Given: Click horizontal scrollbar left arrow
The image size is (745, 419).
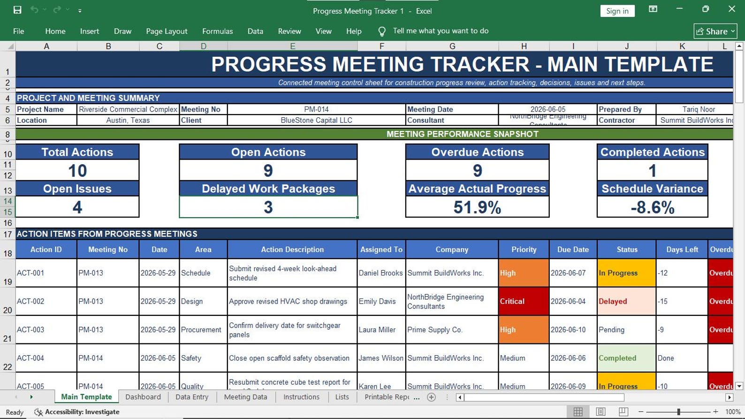Looking at the screenshot, I should tap(460, 397).
